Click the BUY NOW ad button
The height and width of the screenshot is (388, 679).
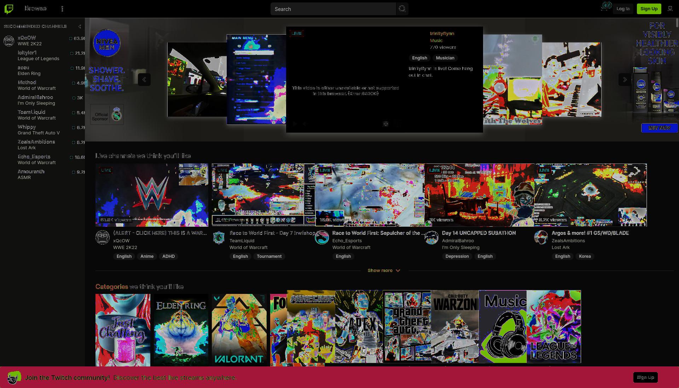tap(659, 128)
